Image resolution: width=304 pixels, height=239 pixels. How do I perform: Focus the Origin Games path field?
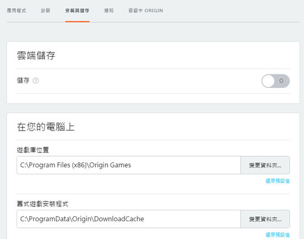point(129,165)
